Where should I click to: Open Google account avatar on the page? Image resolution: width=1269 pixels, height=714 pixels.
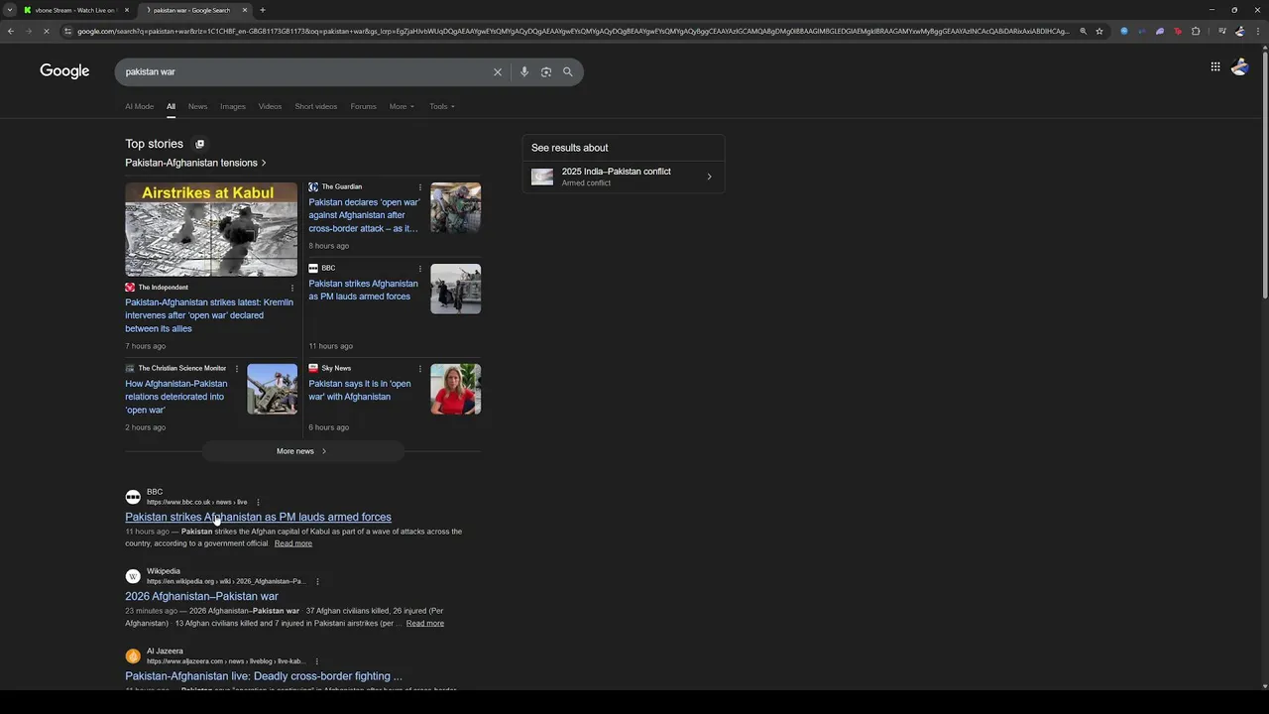[1239, 66]
